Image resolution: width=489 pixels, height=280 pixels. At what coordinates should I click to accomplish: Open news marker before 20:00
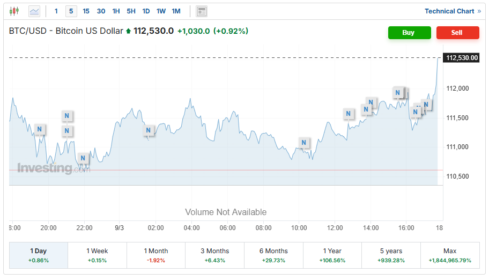click(39, 129)
